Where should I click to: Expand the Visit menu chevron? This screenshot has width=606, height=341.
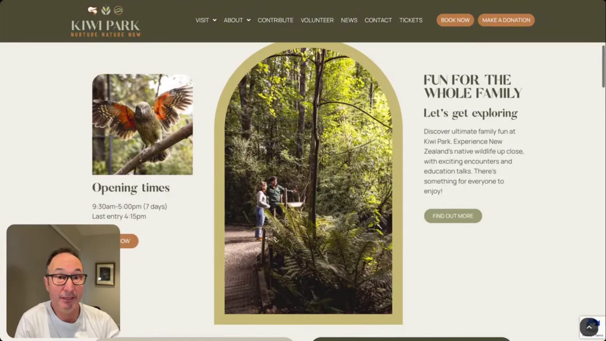coord(214,20)
